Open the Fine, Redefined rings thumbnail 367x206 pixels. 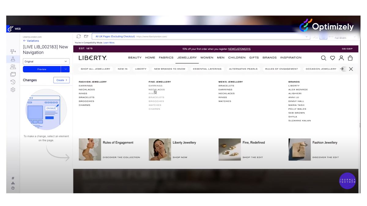[230, 150]
